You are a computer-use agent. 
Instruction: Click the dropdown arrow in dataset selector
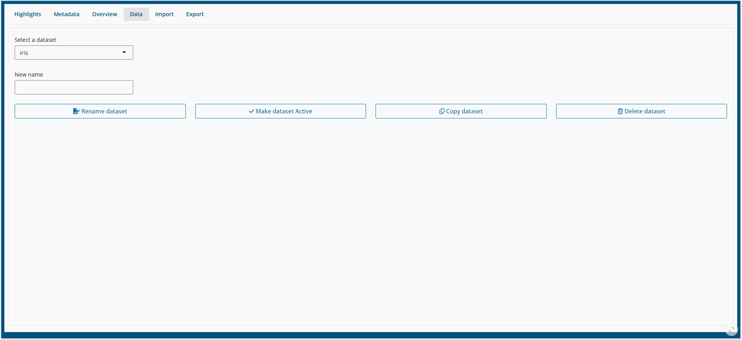124,53
